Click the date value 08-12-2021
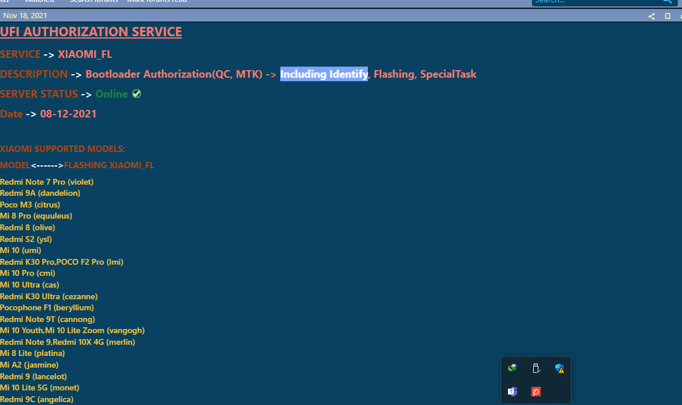Screen dimensions: 682x405 (x=68, y=114)
